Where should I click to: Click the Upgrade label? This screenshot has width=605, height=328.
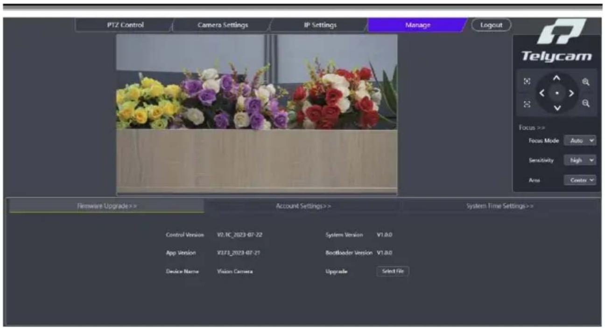pyautogui.click(x=337, y=271)
